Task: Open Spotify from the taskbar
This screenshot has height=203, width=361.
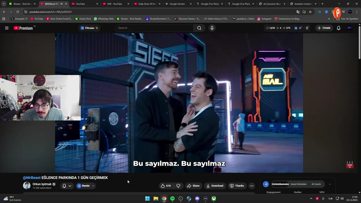Action: 172,198
